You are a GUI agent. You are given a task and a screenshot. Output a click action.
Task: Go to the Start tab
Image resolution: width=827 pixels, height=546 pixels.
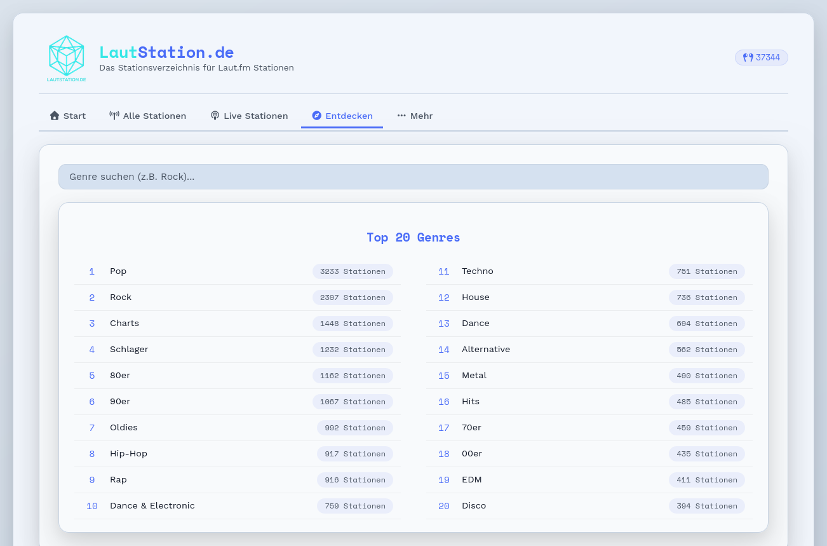coord(68,116)
